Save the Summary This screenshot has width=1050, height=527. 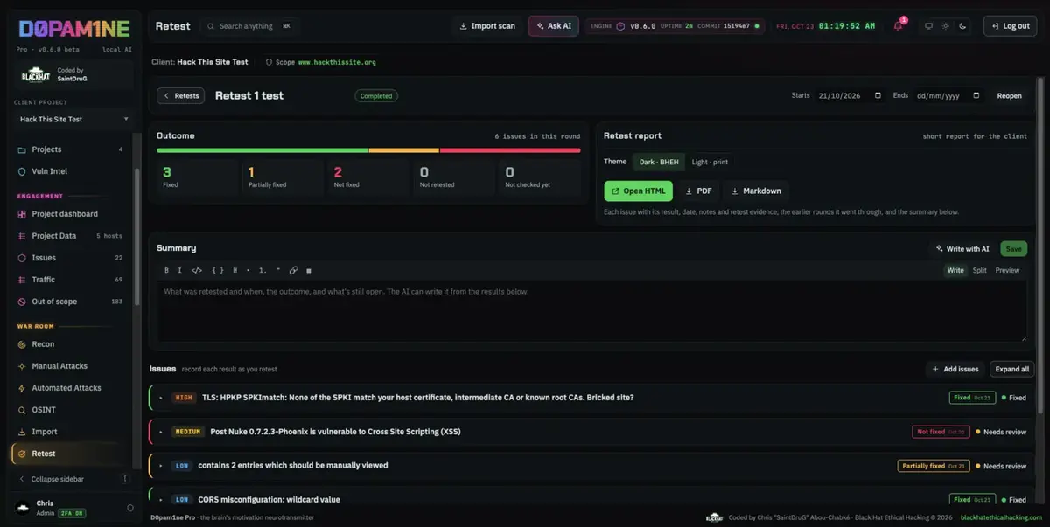click(x=1013, y=248)
